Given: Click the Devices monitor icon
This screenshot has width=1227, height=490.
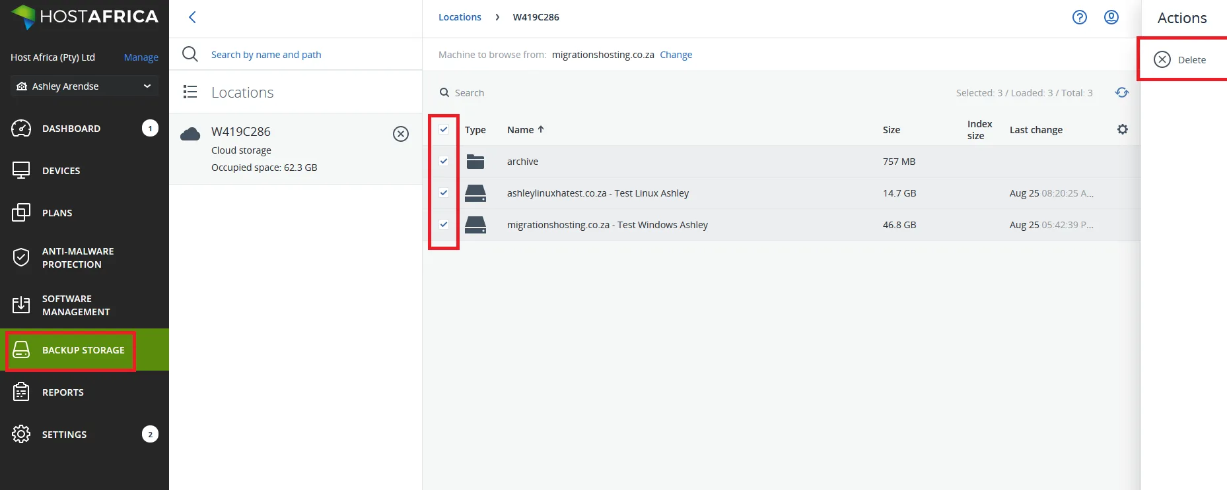Looking at the screenshot, I should (21, 170).
